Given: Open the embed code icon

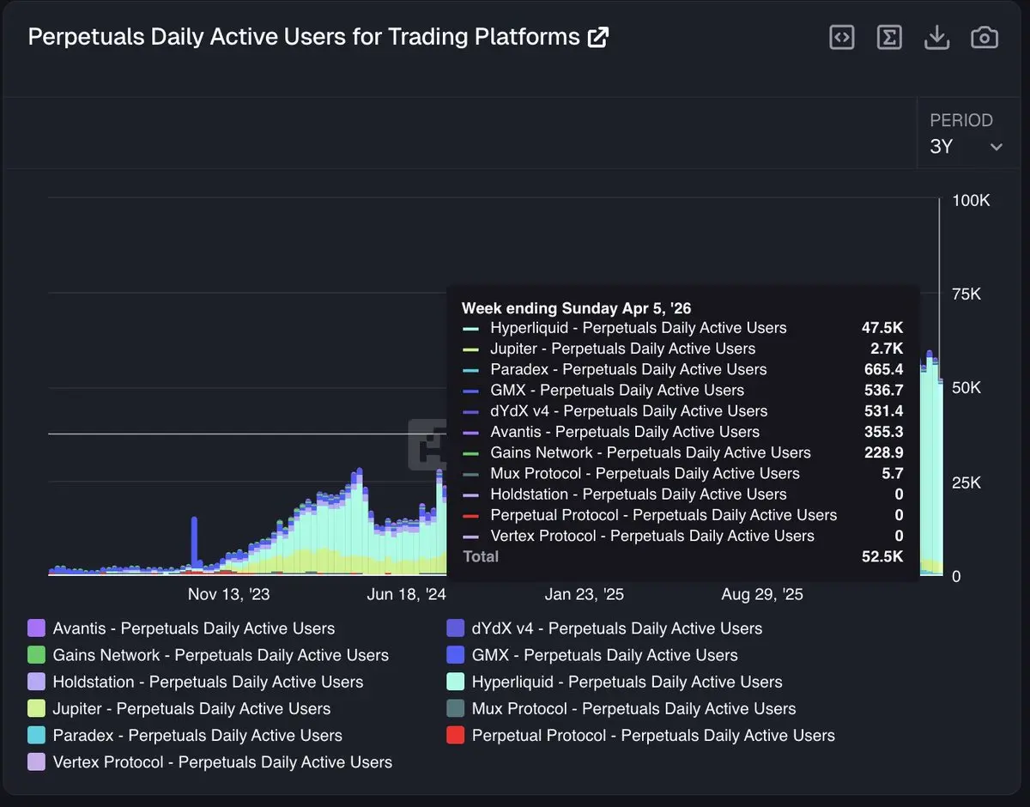Looking at the screenshot, I should pyautogui.click(x=842, y=38).
